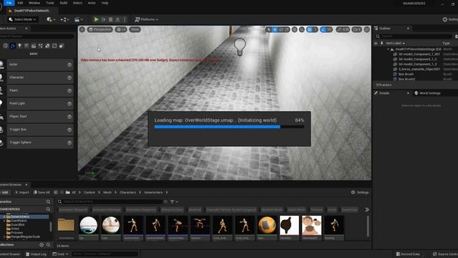Click Save All in Content Browser
Image resolution: width=458 pixels, height=258 pixels.
tap(42, 193)
